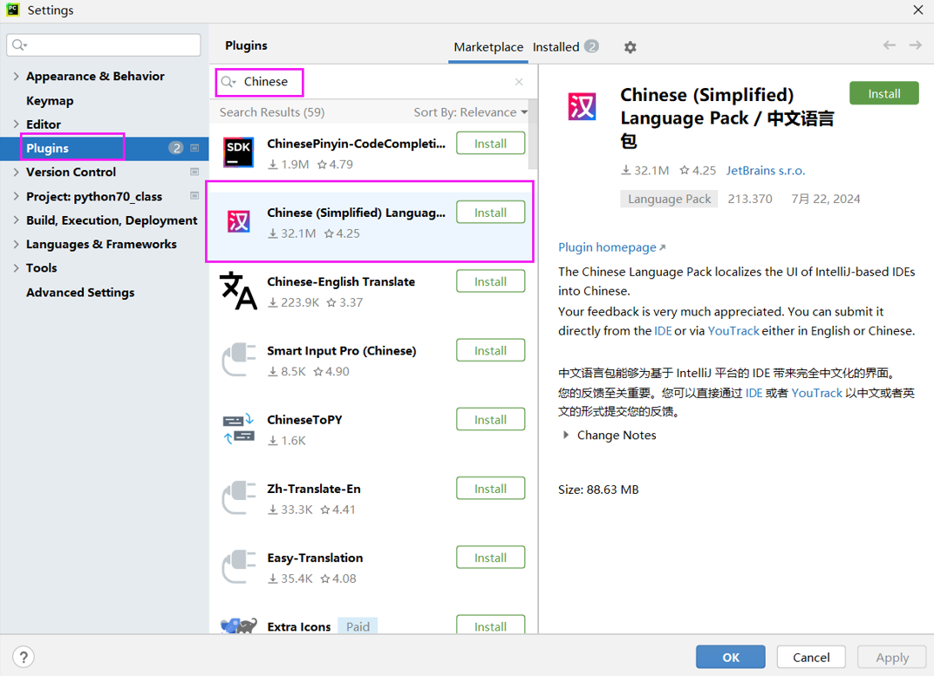Open the YouTrack link in Chinese description
The width and height of the screenshot is (934, 676).
click(816, 393)
